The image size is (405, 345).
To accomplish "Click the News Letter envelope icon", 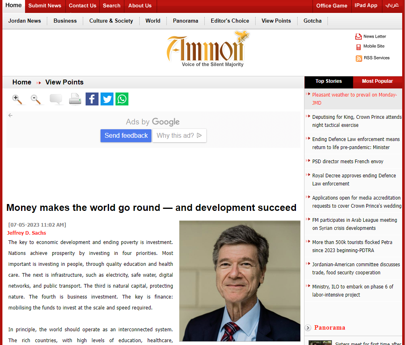I will [x=359, y=36].
